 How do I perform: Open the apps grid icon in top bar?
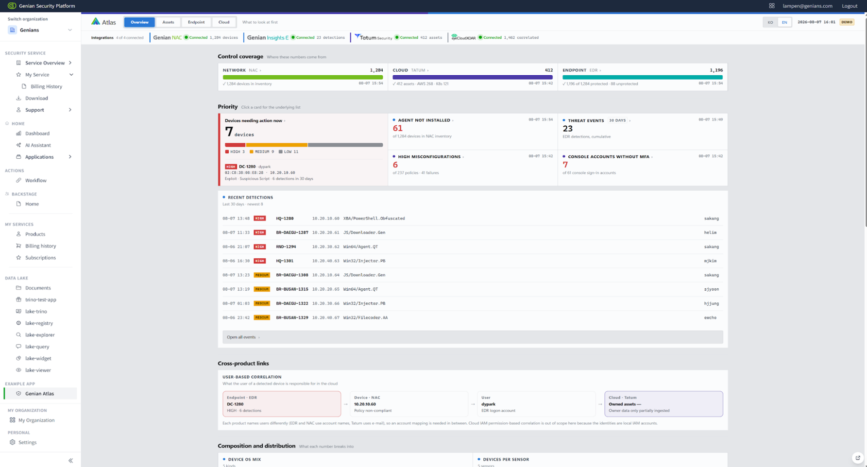[x=772, y=6]
